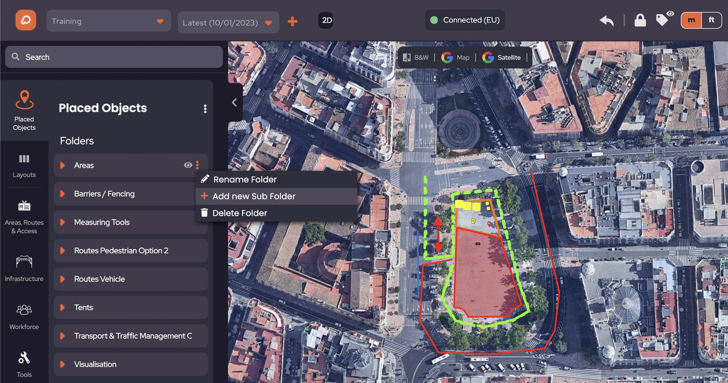The width and height of the screenshot is (728, 383).
Task: Switch basemap to B&W
Action: (x=416, y=57)
